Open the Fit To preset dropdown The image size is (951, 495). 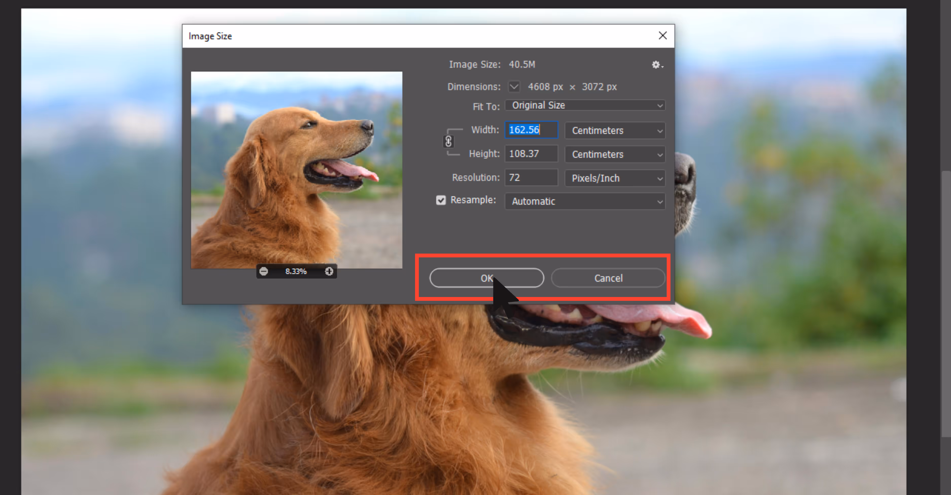[x=585, y=105]
